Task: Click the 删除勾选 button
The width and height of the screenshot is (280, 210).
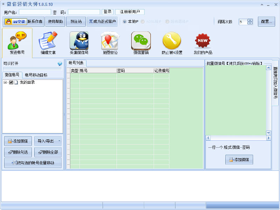Action: tap(18, 152)
